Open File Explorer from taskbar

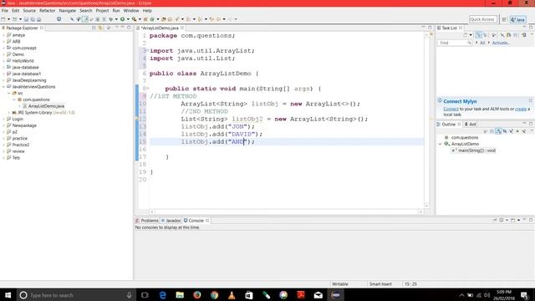click(180, 295)
